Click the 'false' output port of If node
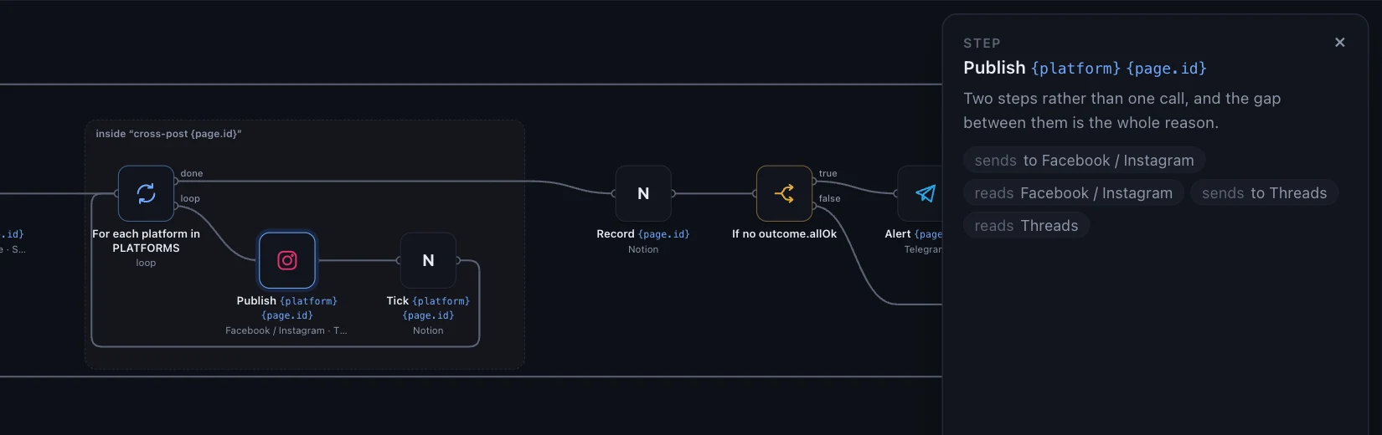The width and height of the screenshot is (1382, 435). click(x=814, y=206)
